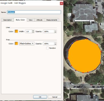Open the Altitude tab

(x=39, y=20)
